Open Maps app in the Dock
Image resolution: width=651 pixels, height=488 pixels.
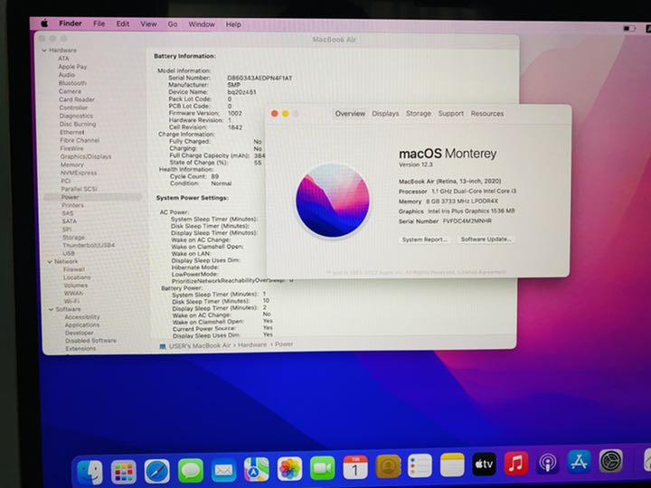pyautogui.click(x=256, y=470)
